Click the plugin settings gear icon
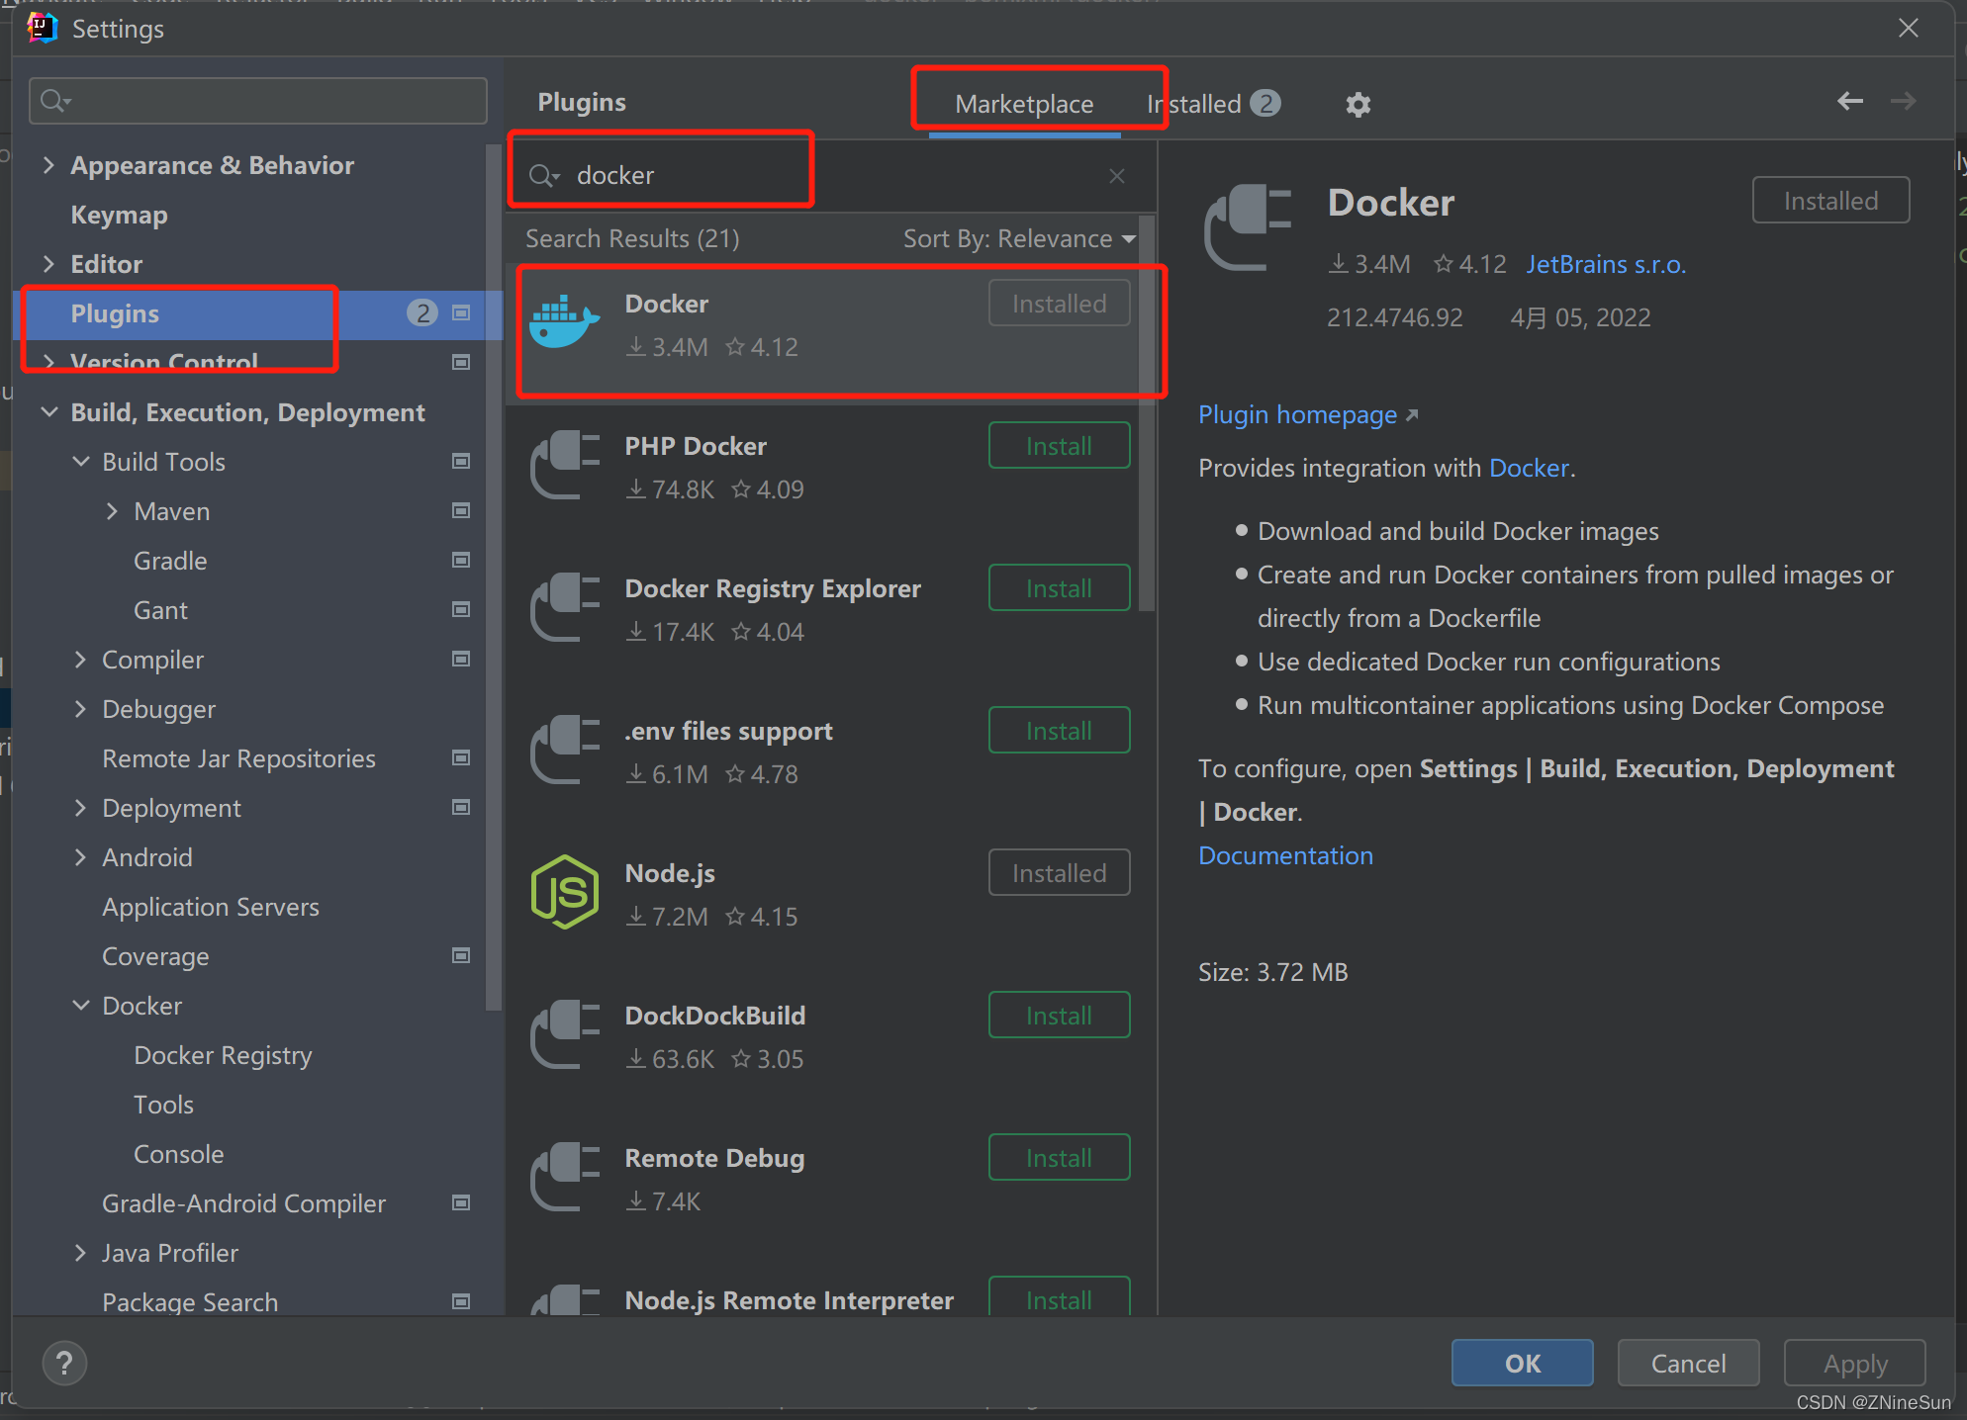1967x1420 pixels. click(x=1358, y=104)
